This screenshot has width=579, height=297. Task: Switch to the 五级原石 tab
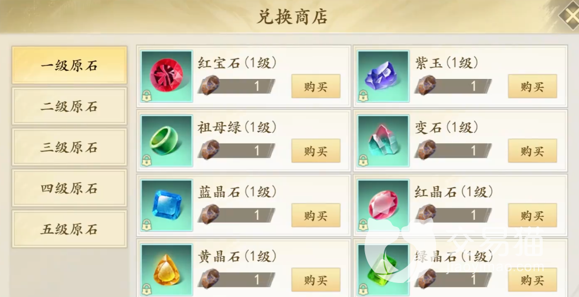pyautogui.click(x=69, y=229)
